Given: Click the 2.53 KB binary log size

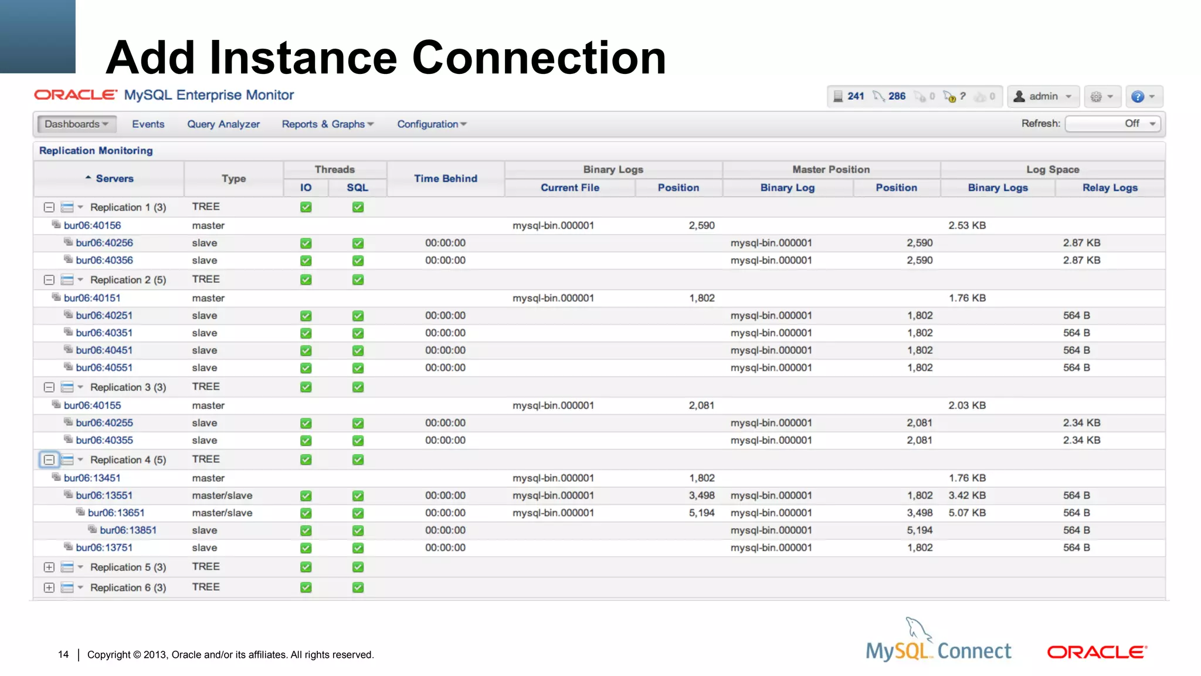Looking at the screenshot, I should tap(967, 225).
